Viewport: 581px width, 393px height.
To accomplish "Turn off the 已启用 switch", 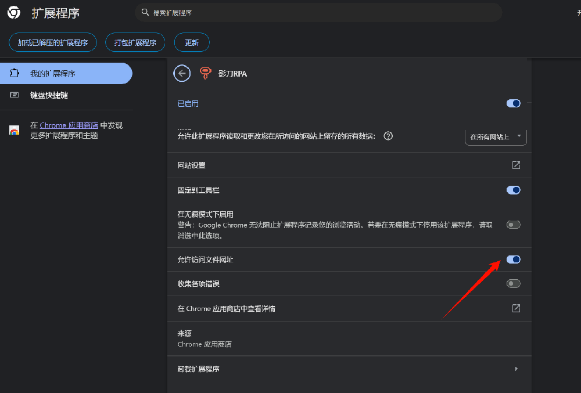I will coord(513,103).
